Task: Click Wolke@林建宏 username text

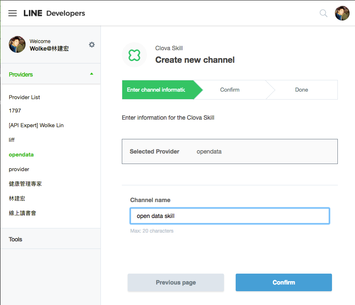Action: (49, 49)
